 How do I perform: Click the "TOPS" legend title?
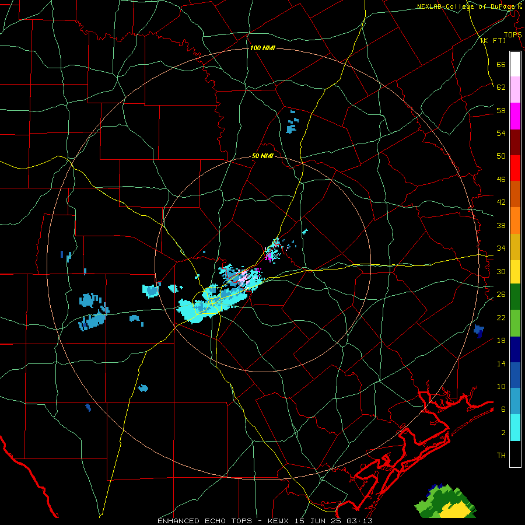[x=513, y=34]
